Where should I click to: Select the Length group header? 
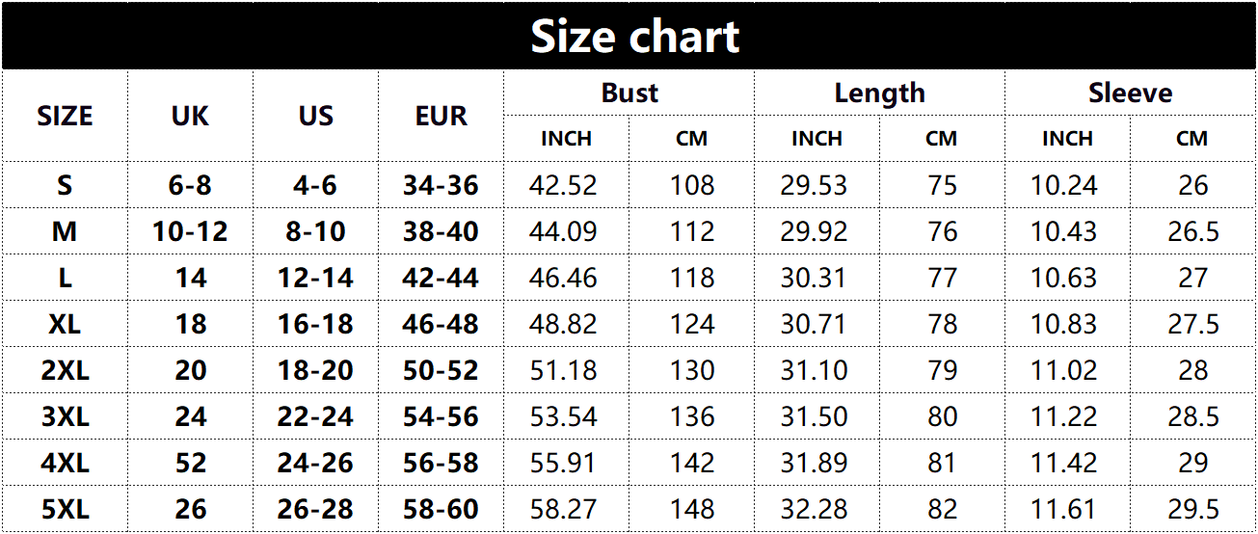pos(879,93)
